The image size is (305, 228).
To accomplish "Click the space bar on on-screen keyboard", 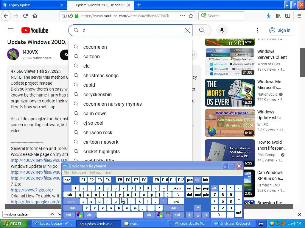I will pyautogui.click(x=120, y=215).
